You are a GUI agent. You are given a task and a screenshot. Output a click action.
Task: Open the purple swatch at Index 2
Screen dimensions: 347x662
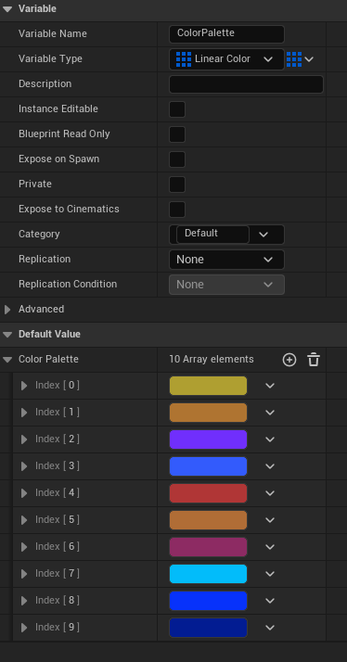tap(208, 439)
